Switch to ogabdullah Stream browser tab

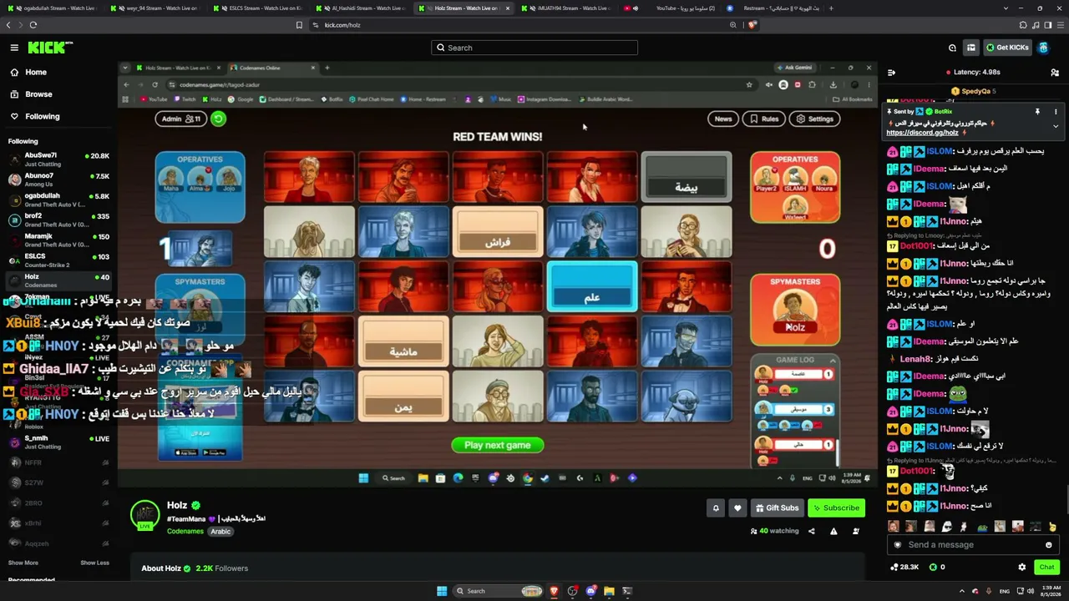54,8
